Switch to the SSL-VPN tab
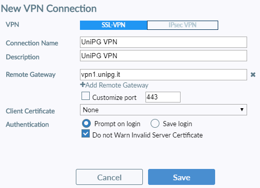The height and width of the screenshot is (188, 260). 113,25
